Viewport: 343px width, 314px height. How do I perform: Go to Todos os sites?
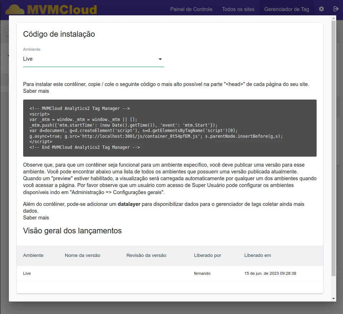(238, 9)
